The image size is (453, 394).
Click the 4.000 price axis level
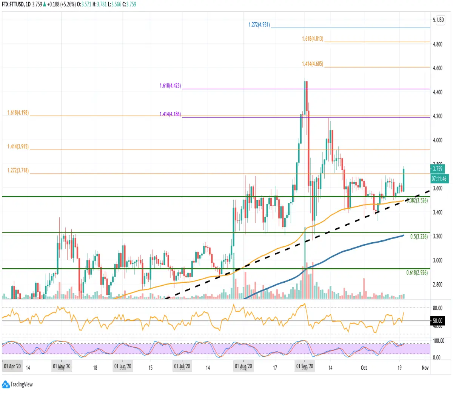tap(438, 140)
